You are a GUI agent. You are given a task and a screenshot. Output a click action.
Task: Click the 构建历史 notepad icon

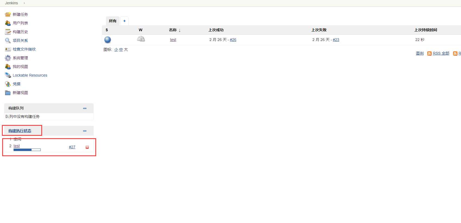click(x=8, y=32)
